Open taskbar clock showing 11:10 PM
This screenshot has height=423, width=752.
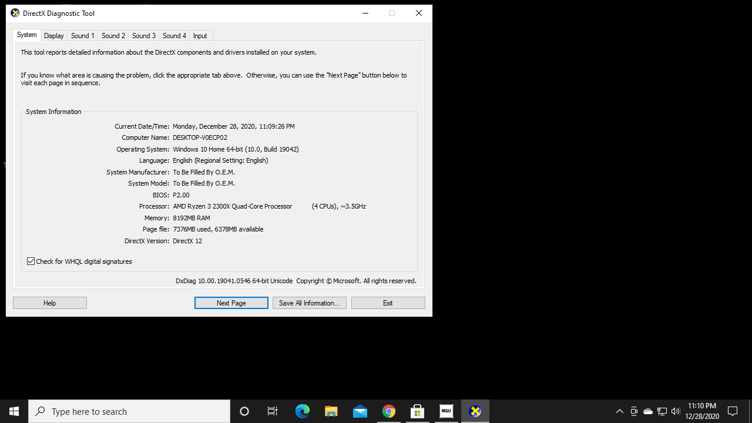point(702,411)
